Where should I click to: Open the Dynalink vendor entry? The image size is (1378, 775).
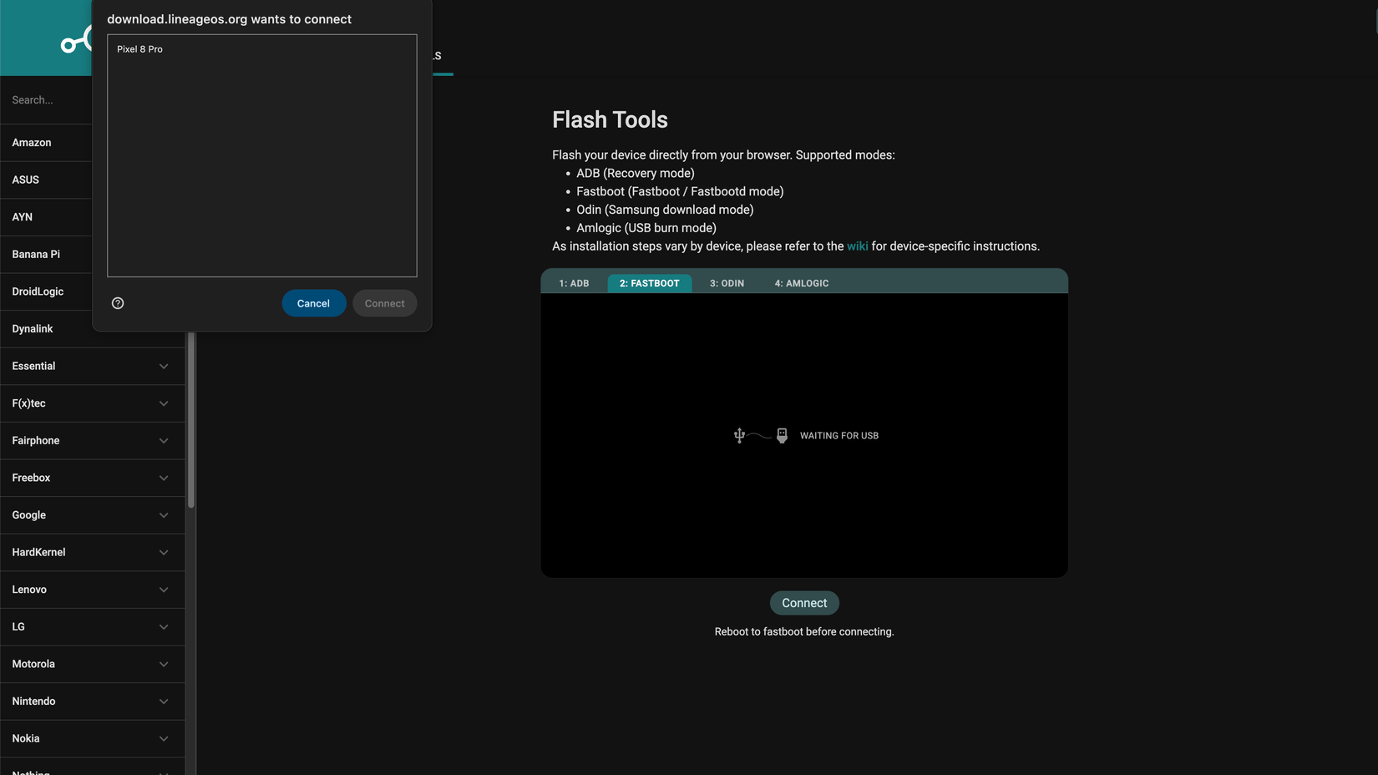click(46, 329)
